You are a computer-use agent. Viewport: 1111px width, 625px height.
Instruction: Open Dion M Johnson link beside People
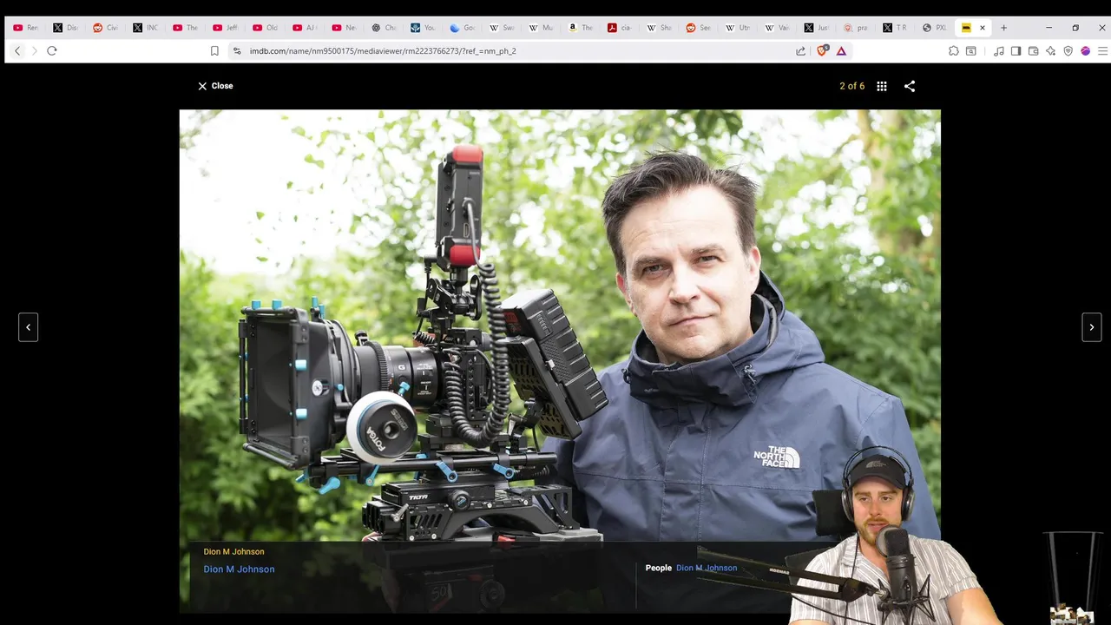coord(707,568)
